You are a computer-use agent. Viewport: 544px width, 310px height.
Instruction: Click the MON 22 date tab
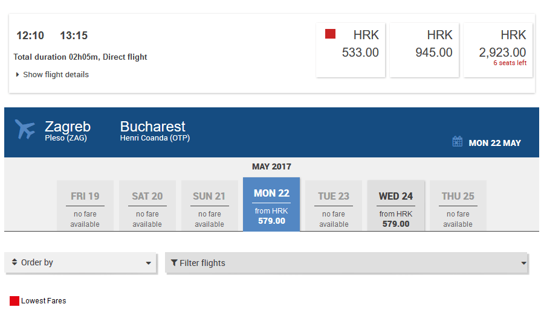click(x=271, y=204)
